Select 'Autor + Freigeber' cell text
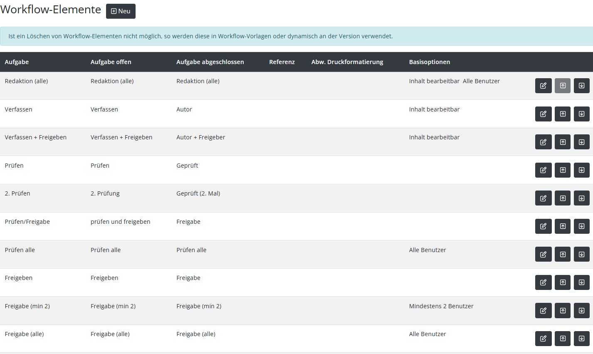This screenshot has width=593, height=354. tap(201, 137)
